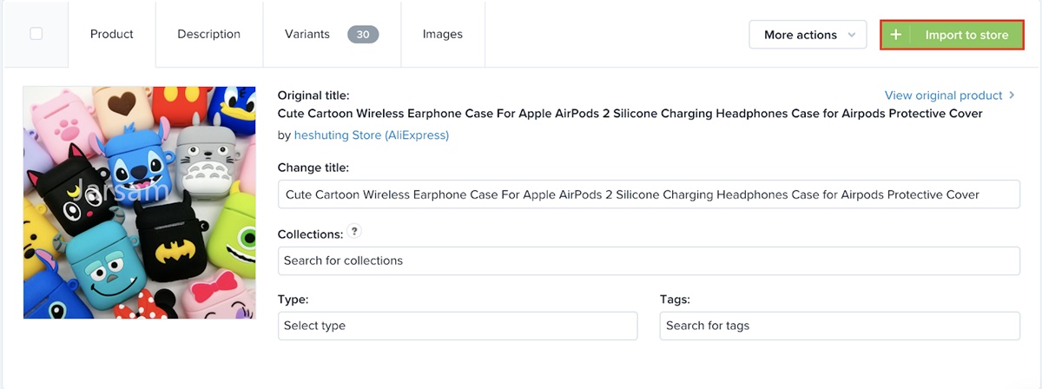This screenshot has width=1042, height=389.
Task: Tick the product selection checkbox
Action: coord(36,34)
